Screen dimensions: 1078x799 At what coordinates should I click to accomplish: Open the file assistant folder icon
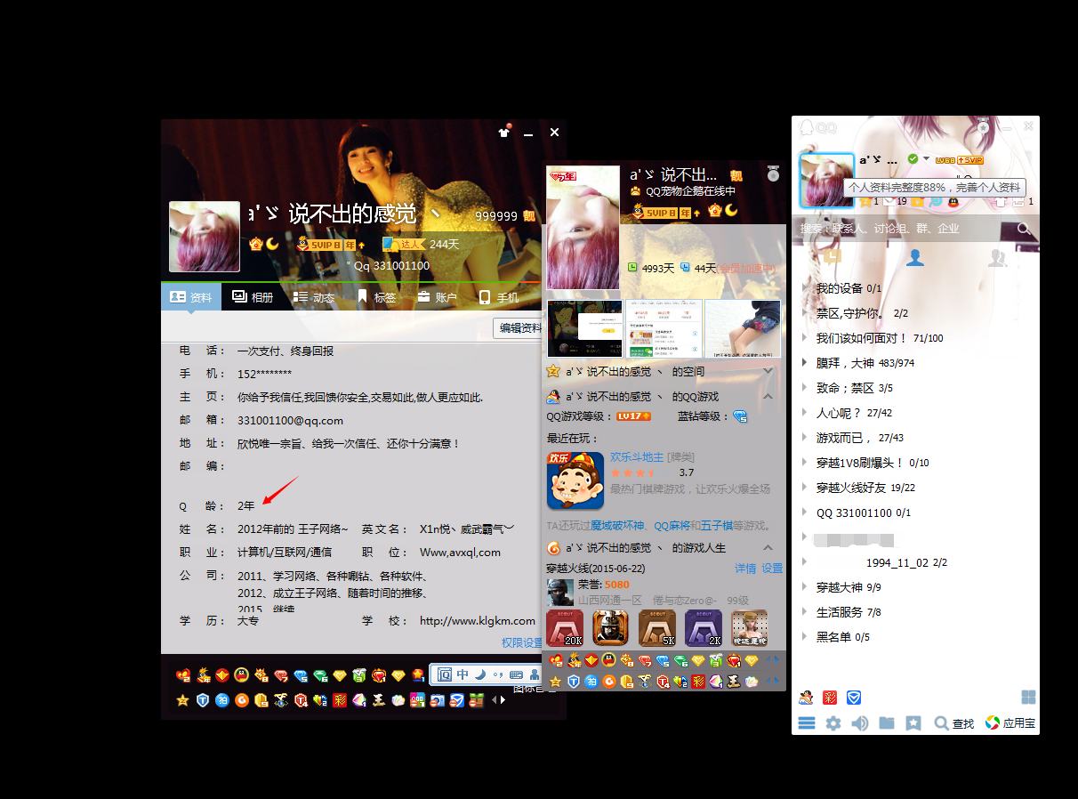pos(887,723)
